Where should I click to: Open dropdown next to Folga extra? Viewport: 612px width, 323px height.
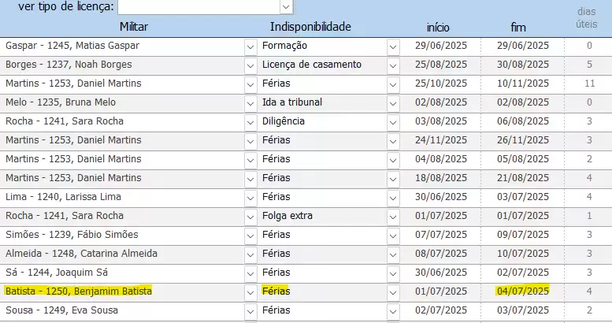(x=393, y=217)
